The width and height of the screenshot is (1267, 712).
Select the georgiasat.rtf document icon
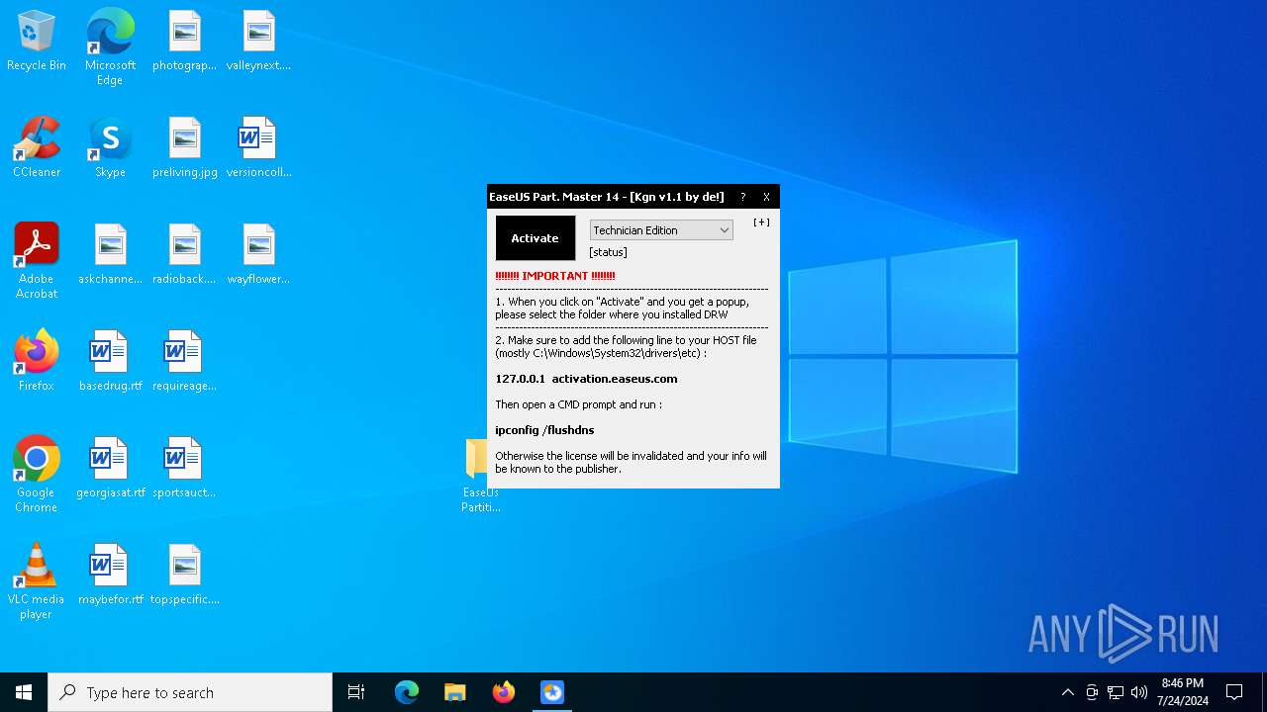(110, 468)
